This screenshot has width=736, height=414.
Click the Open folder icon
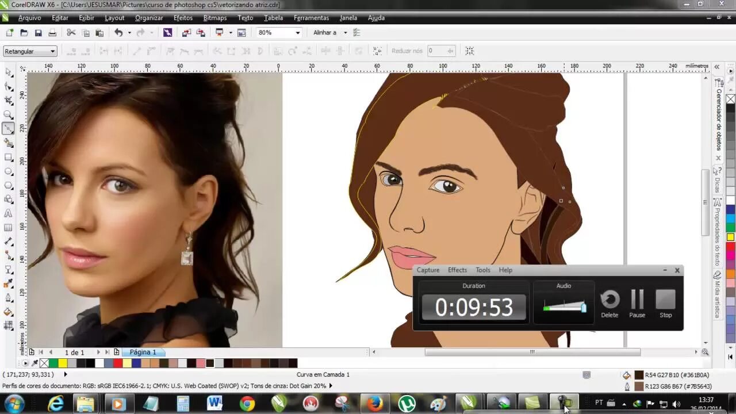(x=24, y=33)
